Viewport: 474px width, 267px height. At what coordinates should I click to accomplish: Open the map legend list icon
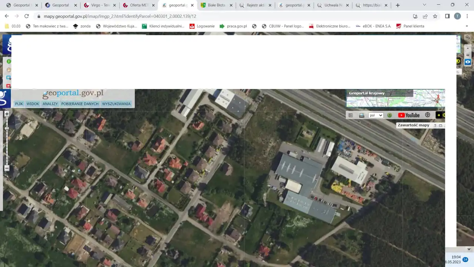tap(351, 115)
